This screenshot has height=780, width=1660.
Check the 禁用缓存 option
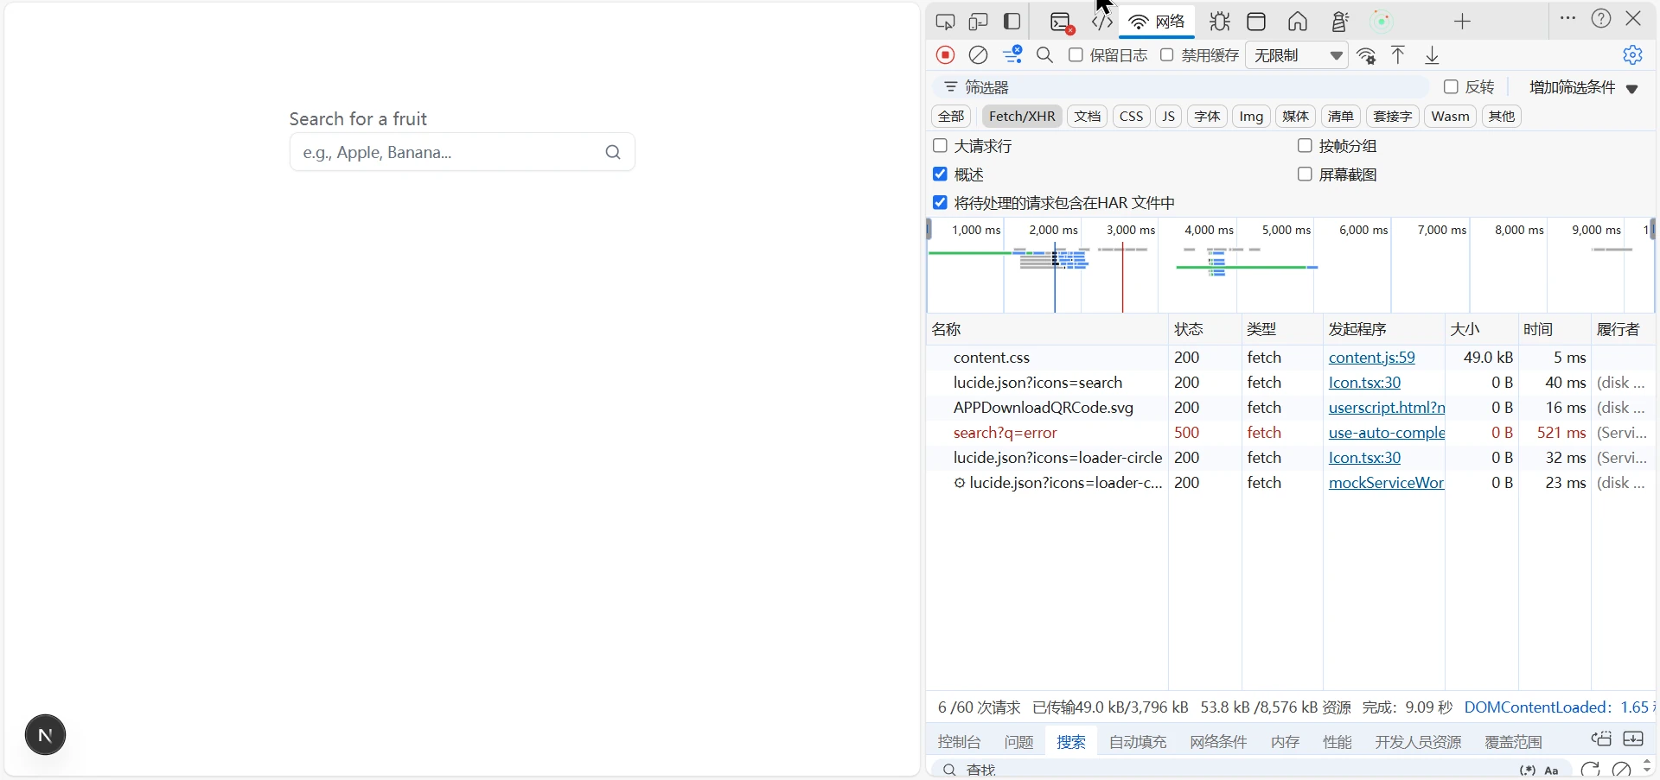(x=1166, y=55)
